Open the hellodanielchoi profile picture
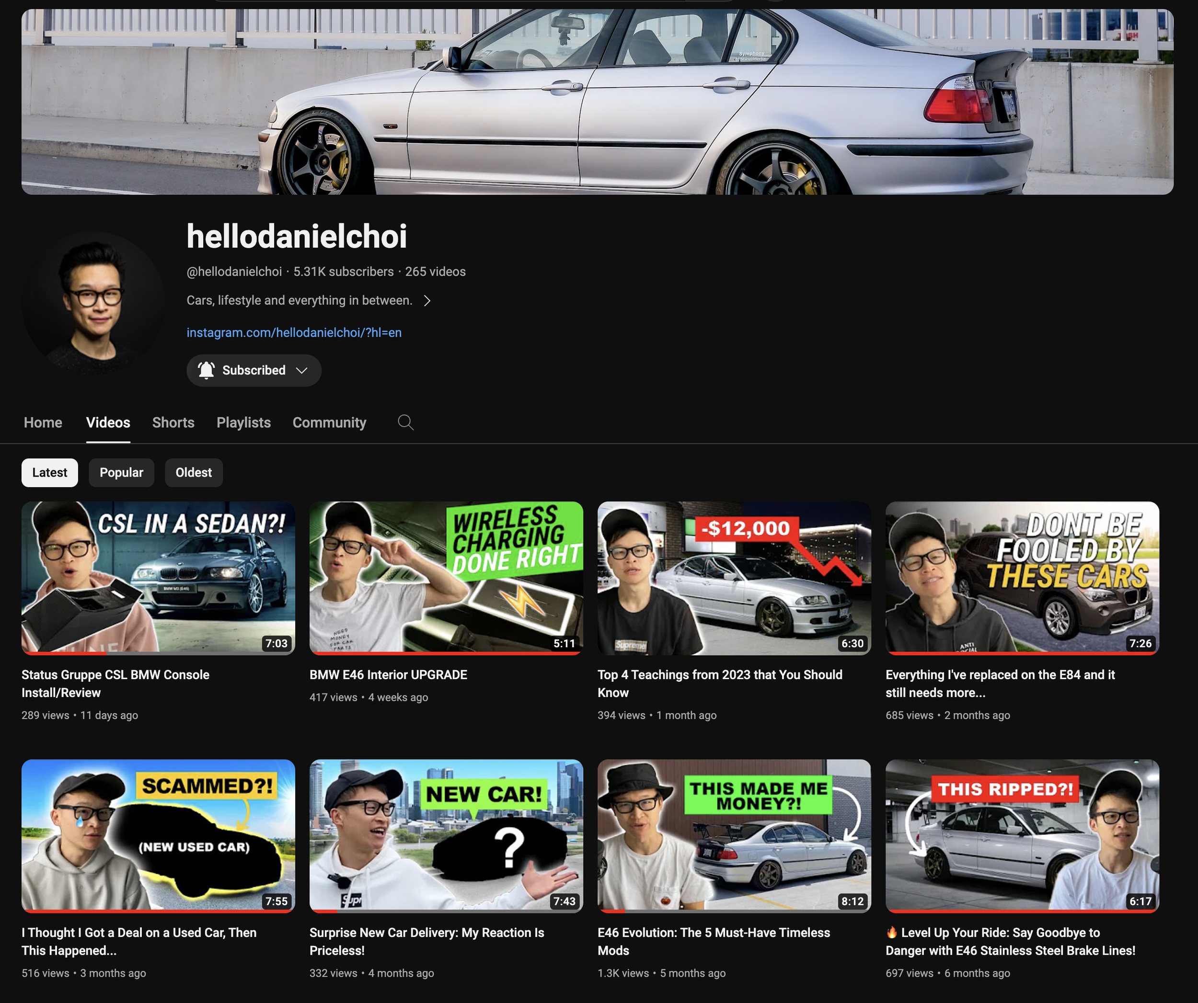 click(93, 303)
